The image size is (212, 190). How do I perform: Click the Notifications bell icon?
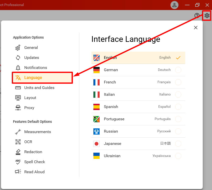click(18, 67)
